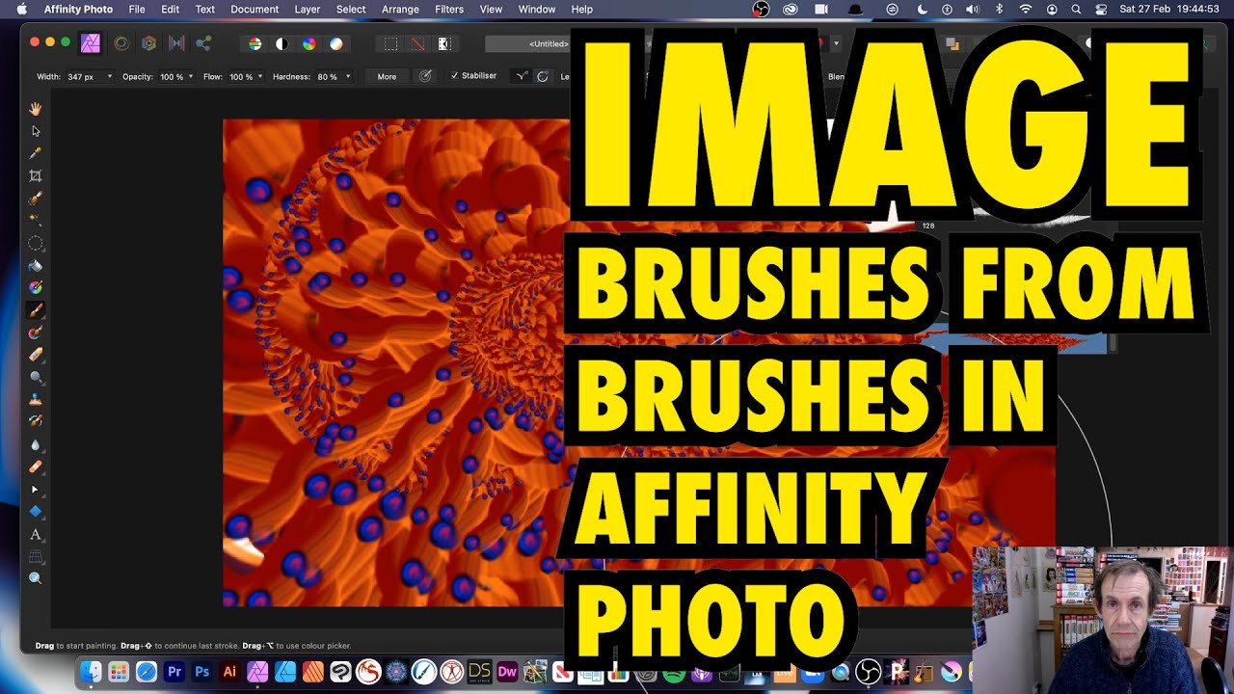Select the Zoom magnifier tool
1234x694 pixels.
click(36, 578)
